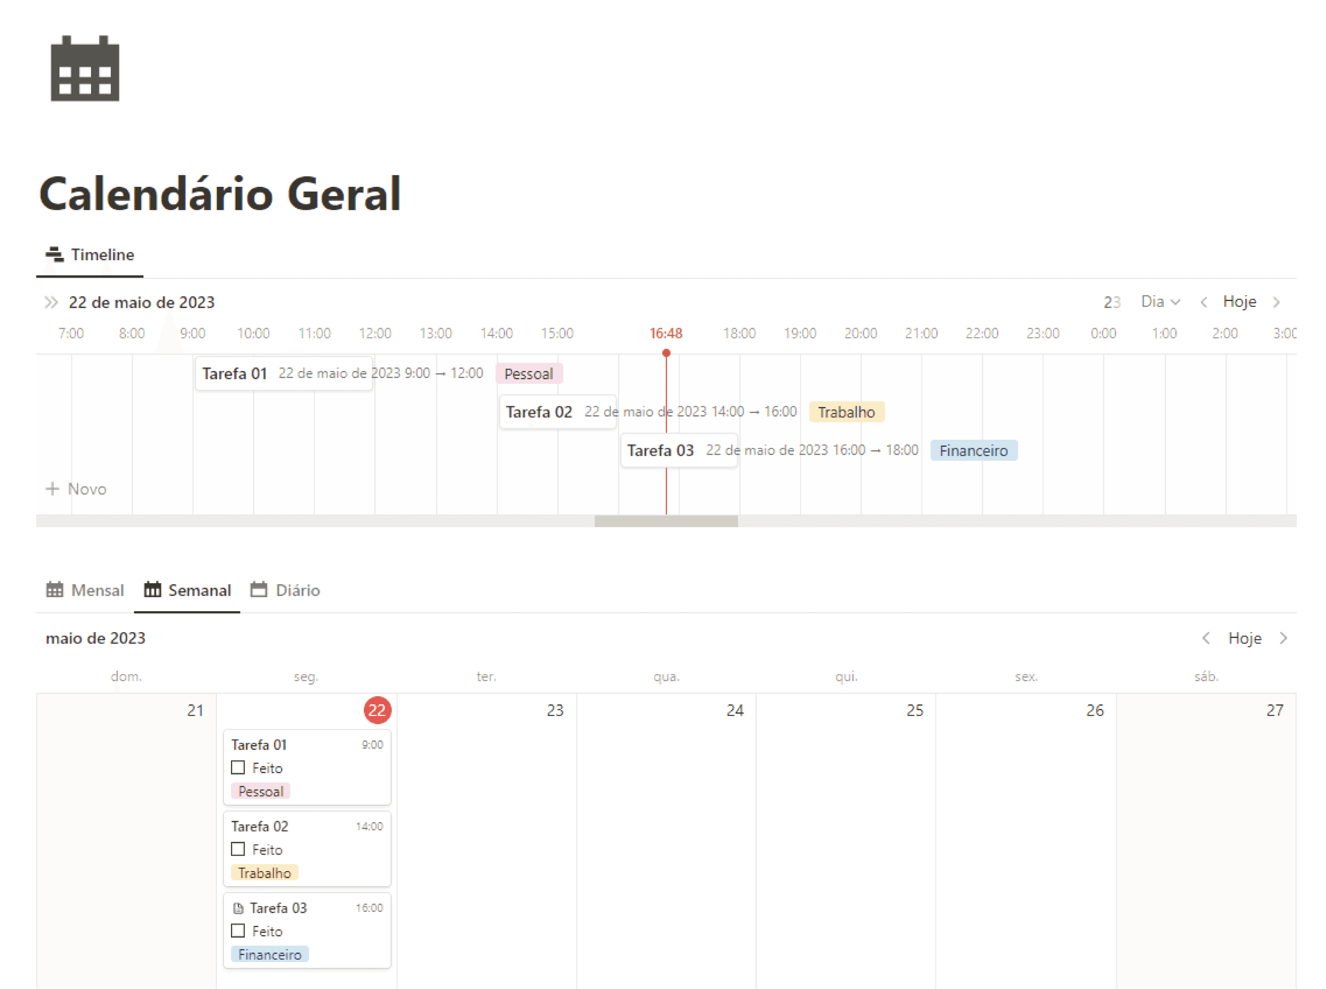Open the Diário tab
1326x989 pixels.
click(285, 590)
